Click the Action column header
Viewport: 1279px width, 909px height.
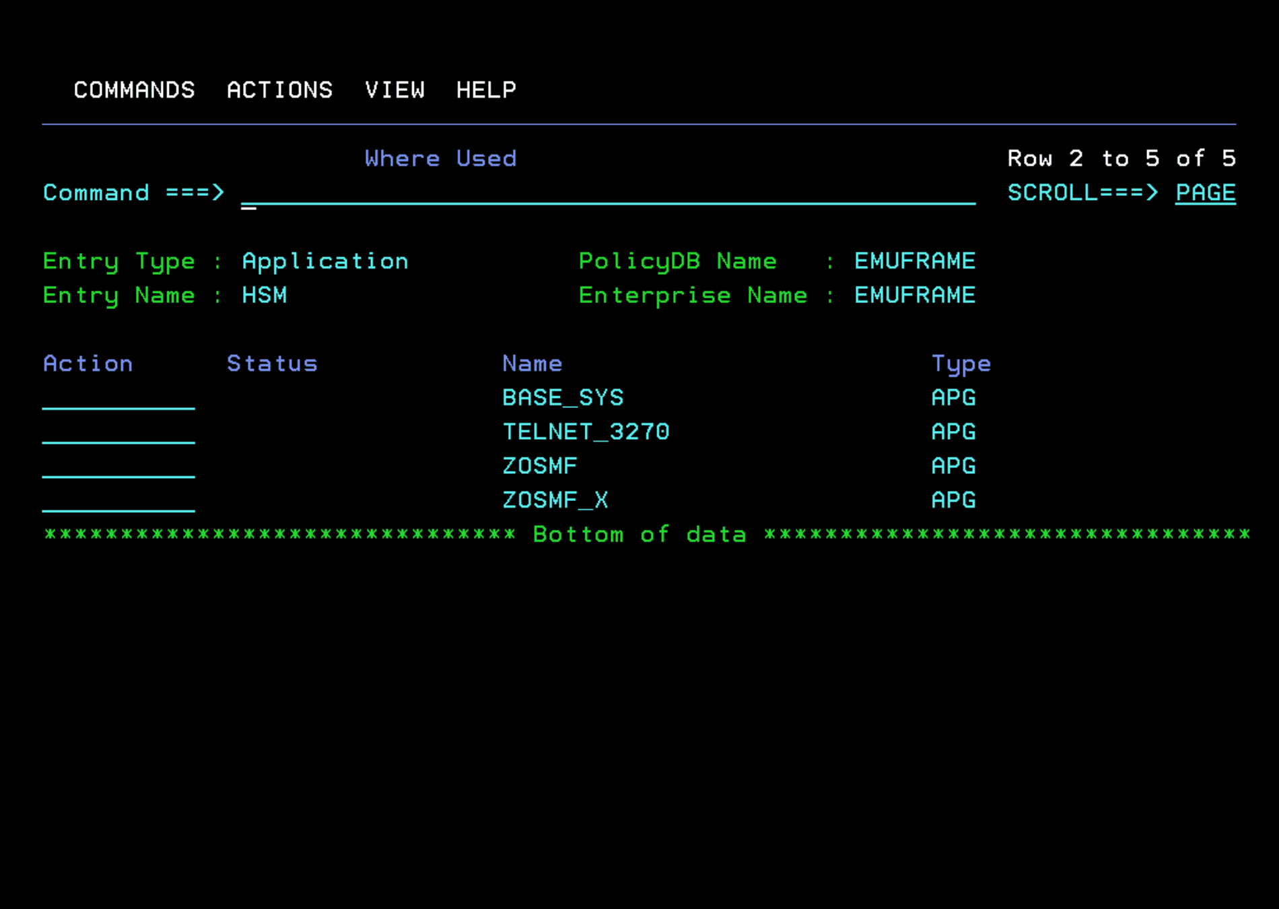tap(88, 363)
